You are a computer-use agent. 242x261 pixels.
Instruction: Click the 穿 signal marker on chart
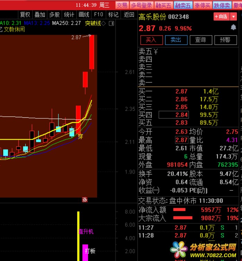coord(80,137)
